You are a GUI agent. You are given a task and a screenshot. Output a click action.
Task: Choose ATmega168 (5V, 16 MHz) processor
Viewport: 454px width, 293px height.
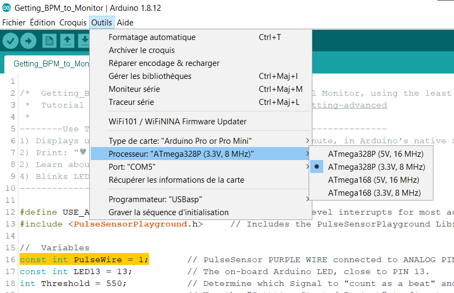click(371, 180)
